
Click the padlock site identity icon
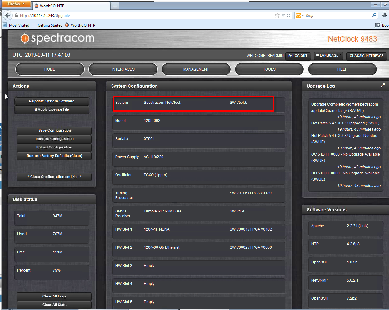click(16, 15)
